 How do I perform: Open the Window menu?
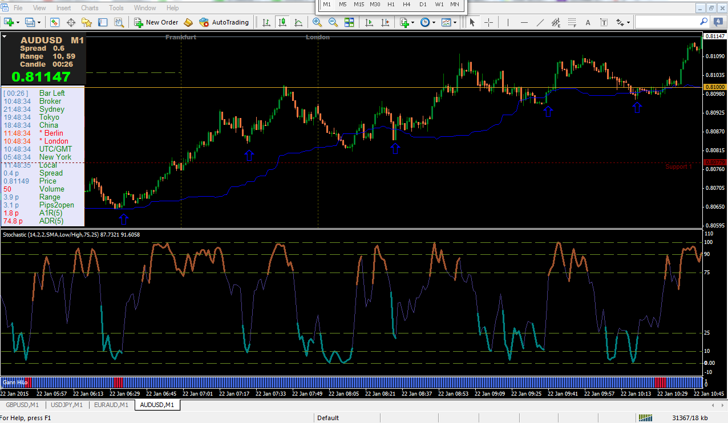pyautogui.click(x=145, y=8)
